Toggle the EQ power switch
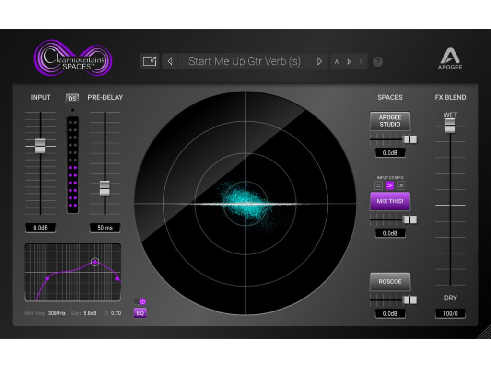This screenshot has width=491, height=368. click(140, 301)
